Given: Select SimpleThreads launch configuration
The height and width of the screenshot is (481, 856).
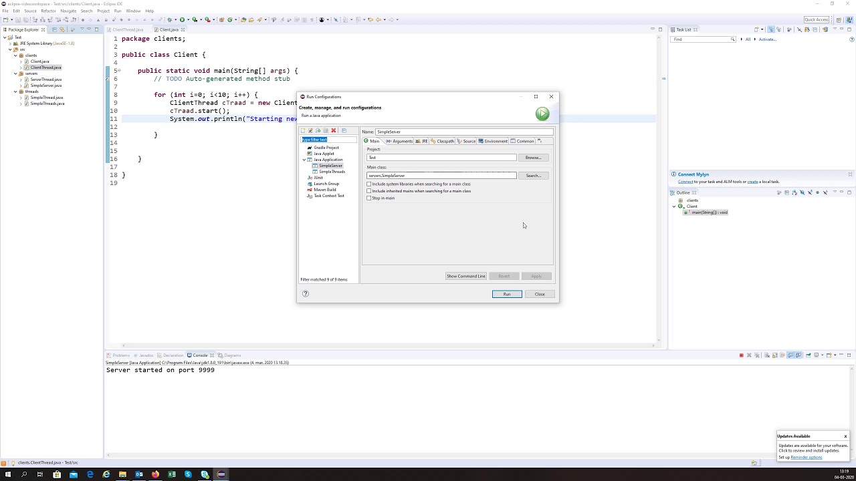Looking at the screenshot, I should (332, 172).
